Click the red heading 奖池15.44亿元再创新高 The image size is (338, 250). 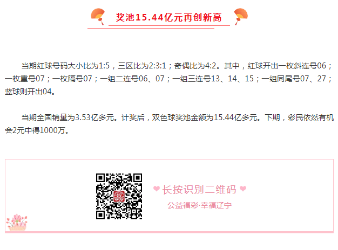click(169, 17)
